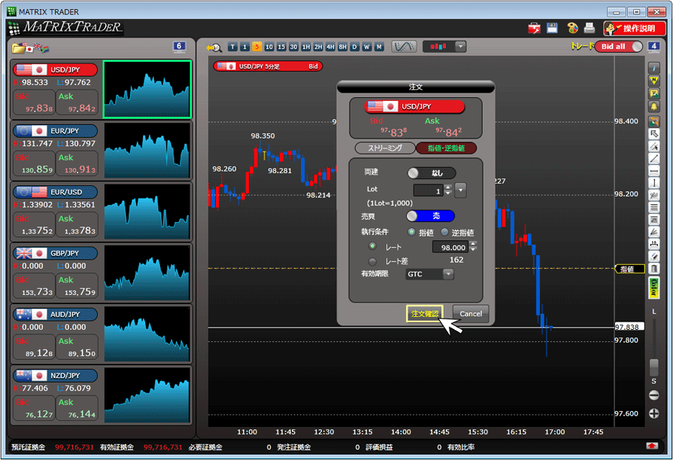Select the horizontal line drawing tool

[653, 171]
